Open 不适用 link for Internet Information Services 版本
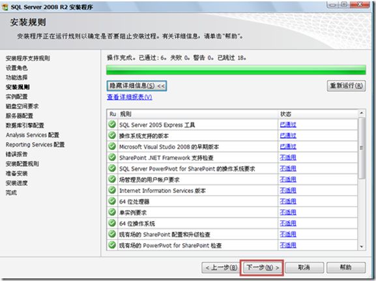The image size is (376, 281). tap(288, 190)
